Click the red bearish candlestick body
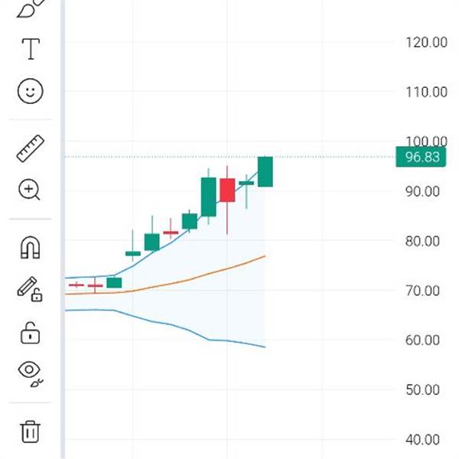The height and width of the screenshot is (459, 459). tap(227, 190)
